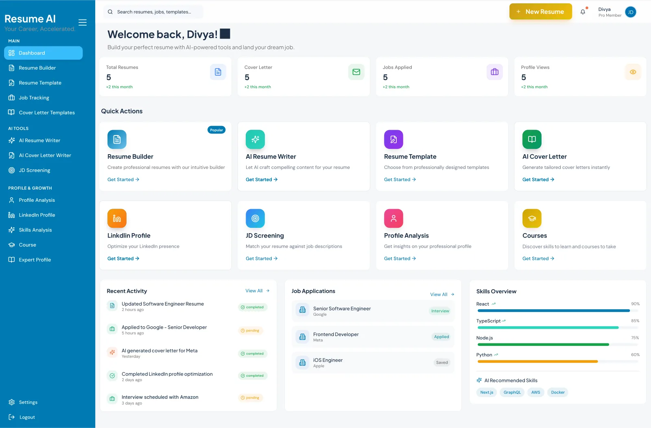Click Get Started under JD Screening
The height and width of the screenshot is (428, 651).
[x=262, y=258]
